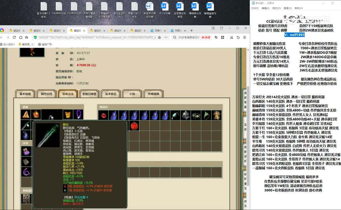Open the 达人后台 bookmark
341x210 pixels.
click(8, 44)
